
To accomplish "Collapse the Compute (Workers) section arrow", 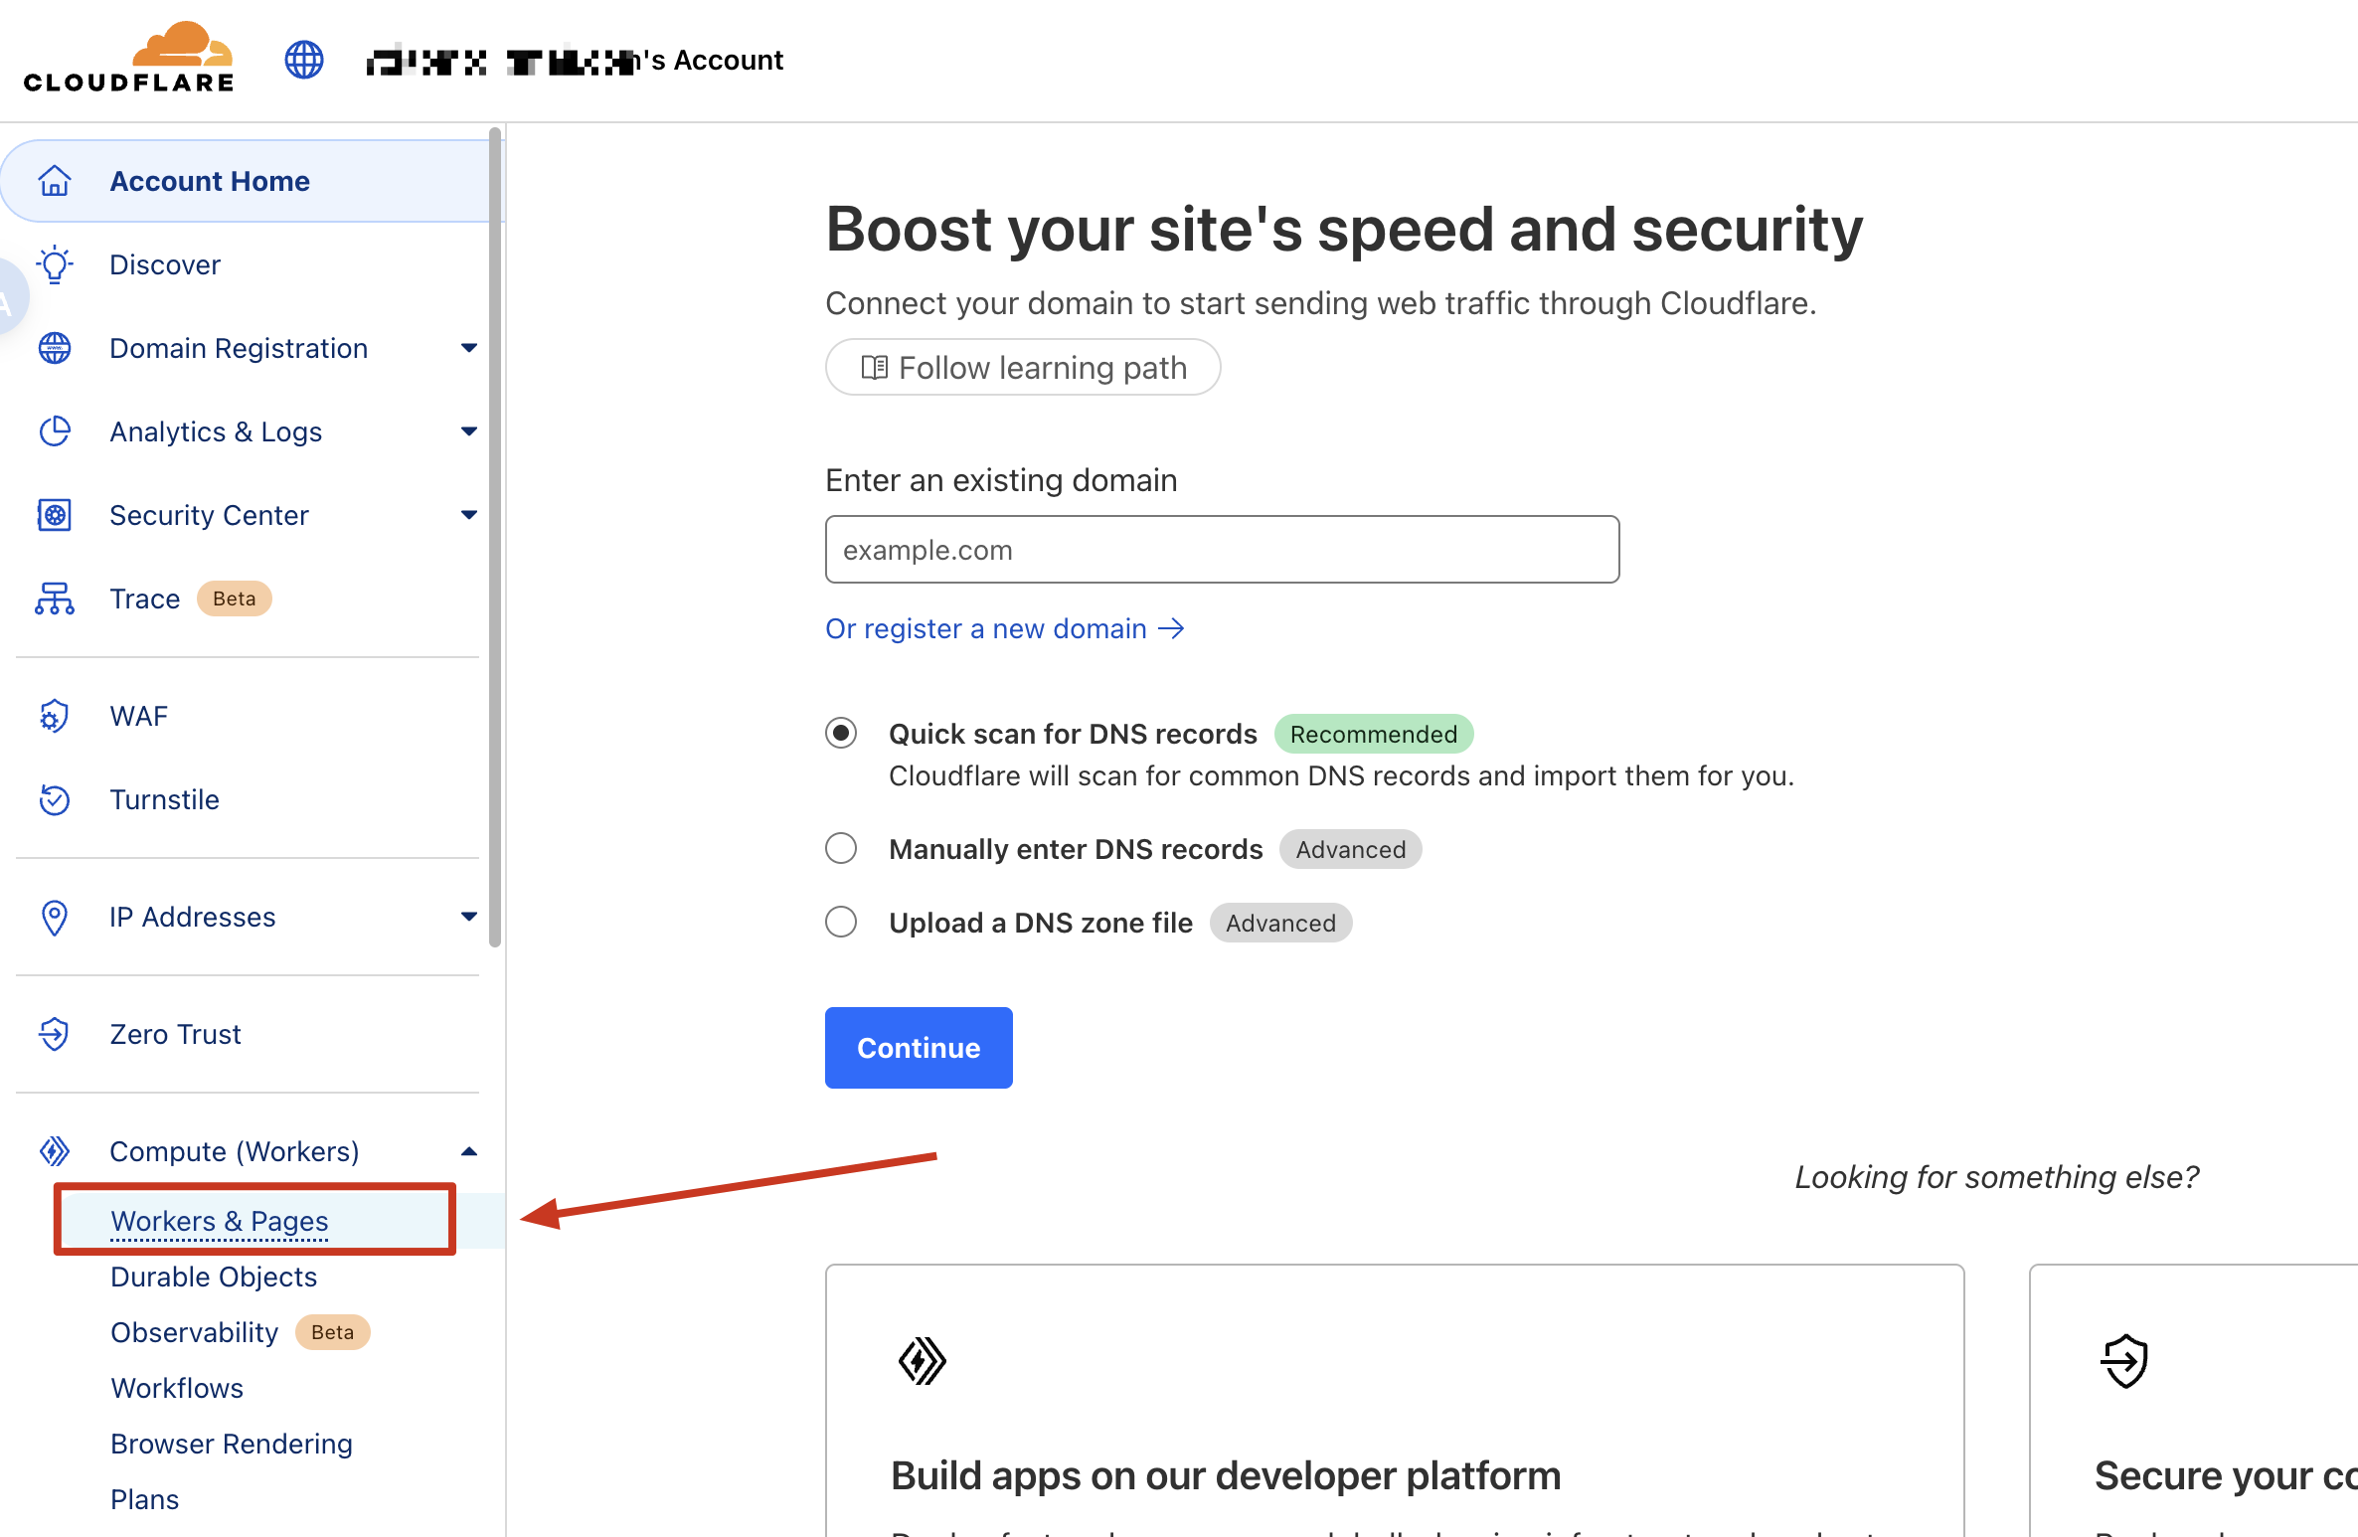I will pyautogui.click(x=469, y=1151).
